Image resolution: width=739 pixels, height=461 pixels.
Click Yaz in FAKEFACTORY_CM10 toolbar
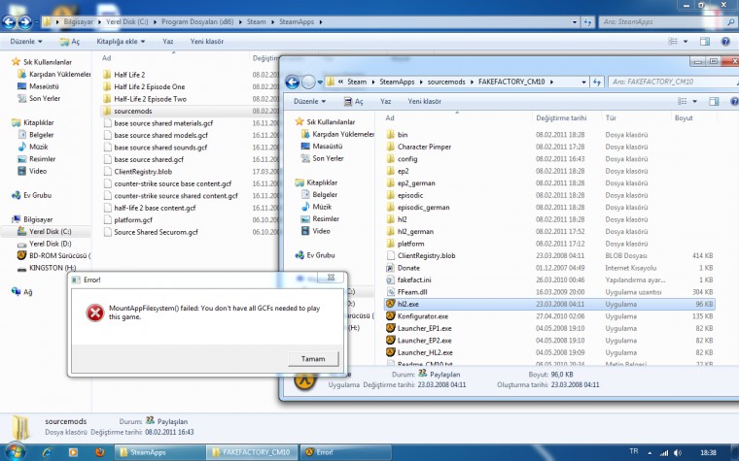385,101
